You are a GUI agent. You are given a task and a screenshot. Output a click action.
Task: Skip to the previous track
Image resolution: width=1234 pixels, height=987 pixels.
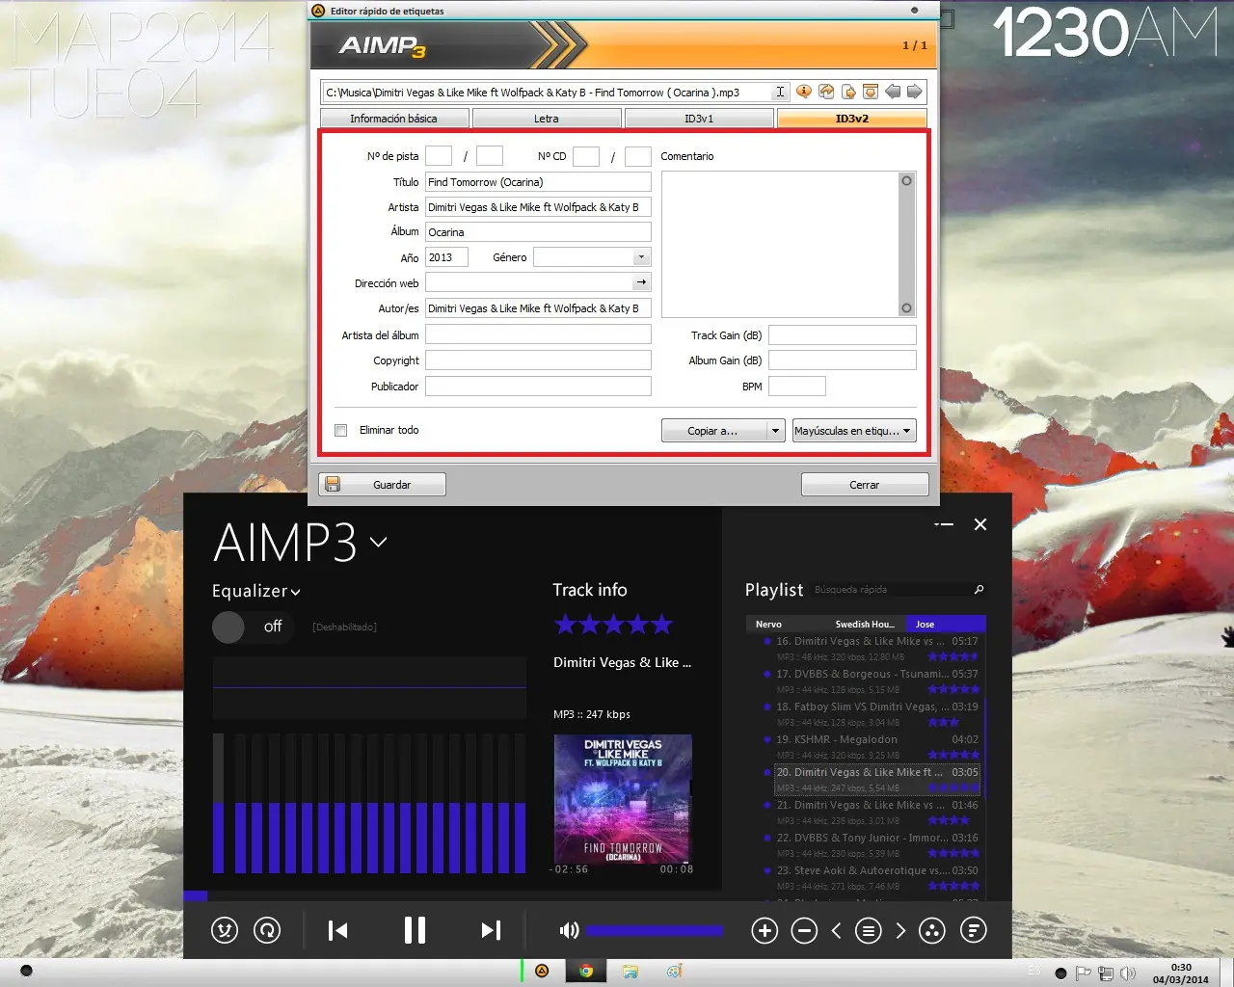click(x=337, y=930)
